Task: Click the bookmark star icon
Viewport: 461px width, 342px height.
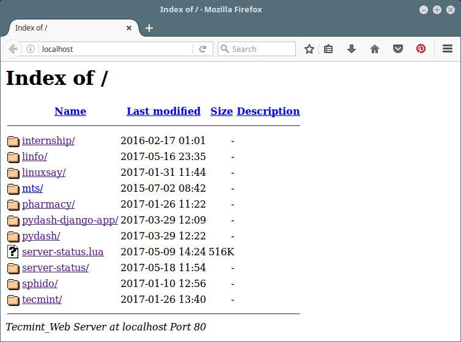Action: (x=309, y=49)
